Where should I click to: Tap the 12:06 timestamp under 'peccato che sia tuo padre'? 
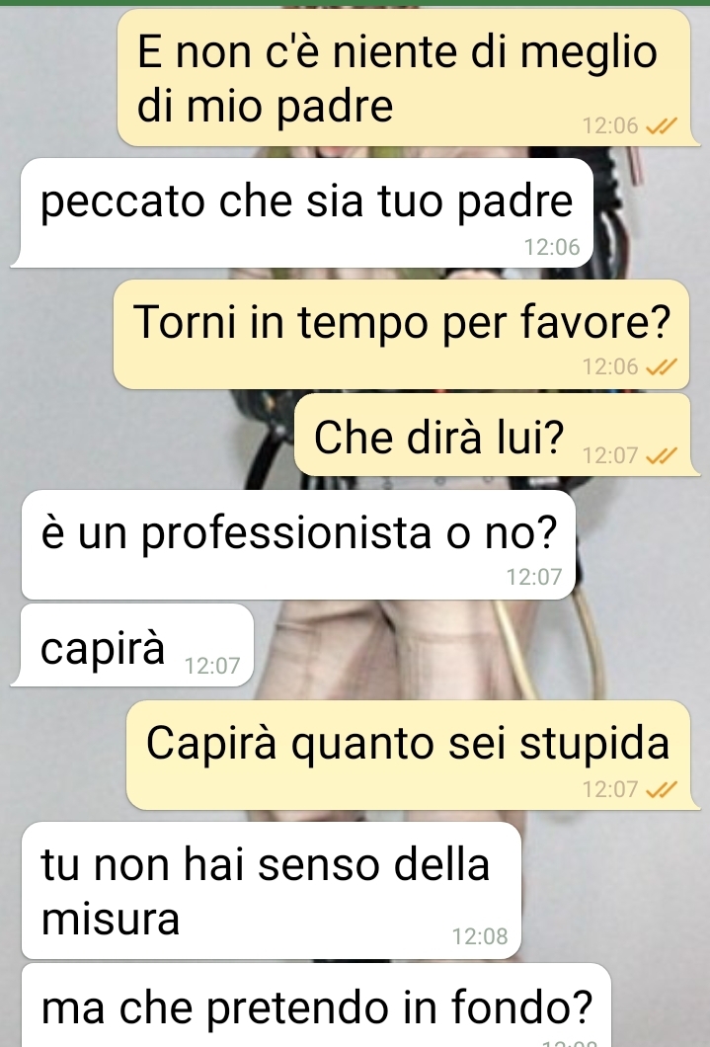coord(552,247)
